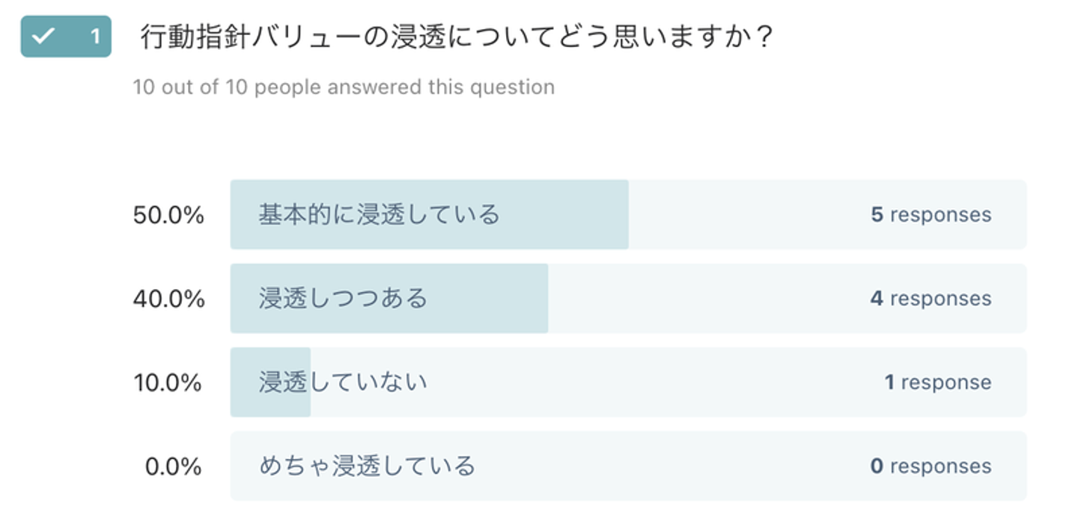Click the "0 responses" count
The width and height of the screenshot is (1078, 524).
(x=931, y=466)
